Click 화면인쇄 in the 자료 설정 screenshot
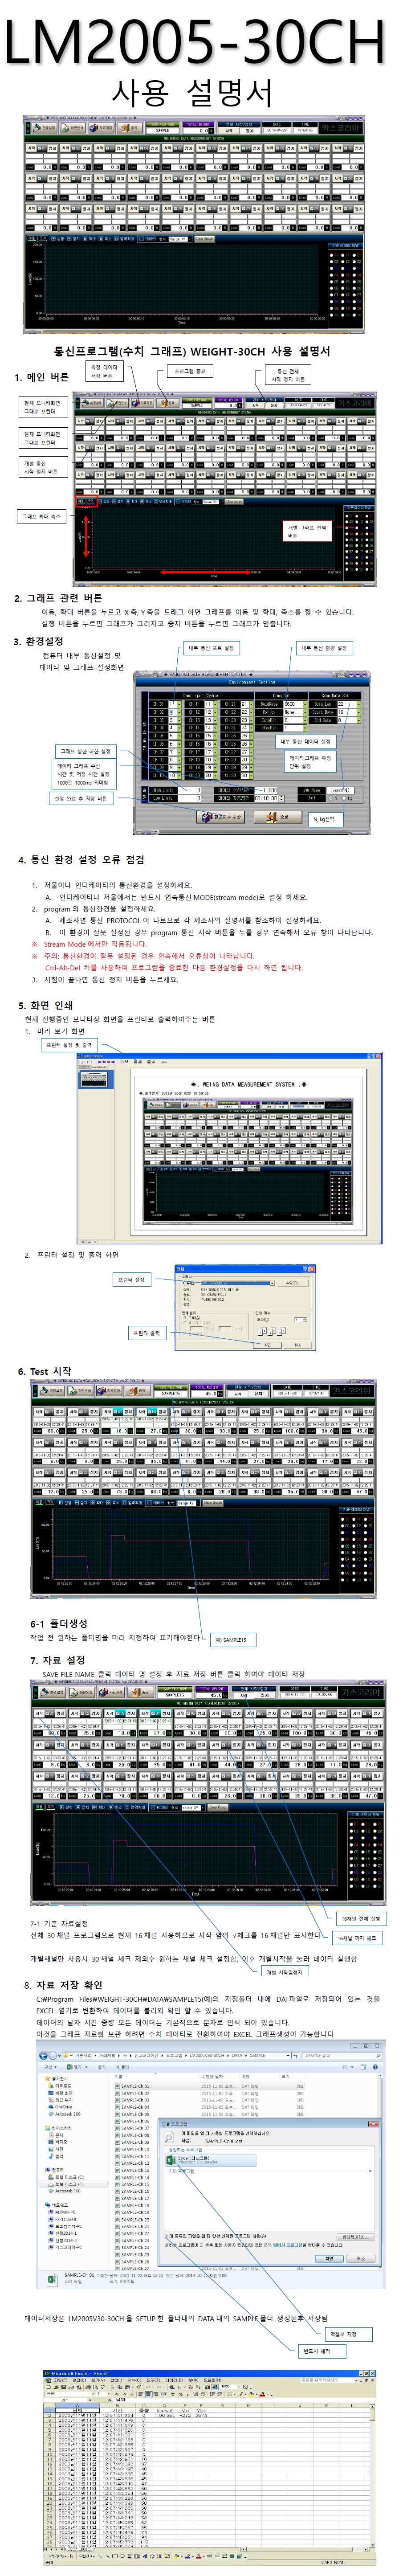Screen dimensions: 399x2576 click(x=80, y=1693)
